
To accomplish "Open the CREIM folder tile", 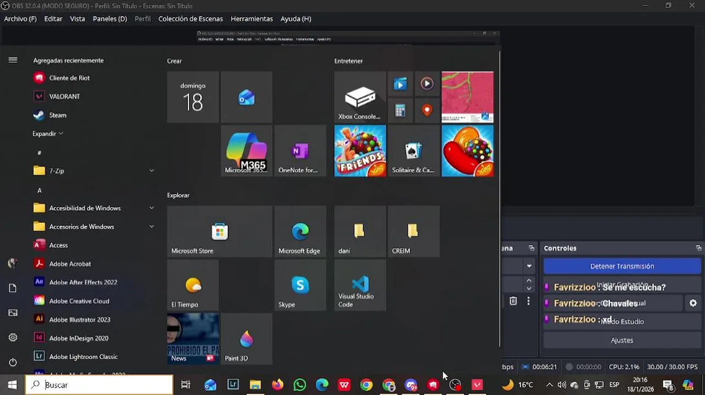I will (x=413, y=232).
